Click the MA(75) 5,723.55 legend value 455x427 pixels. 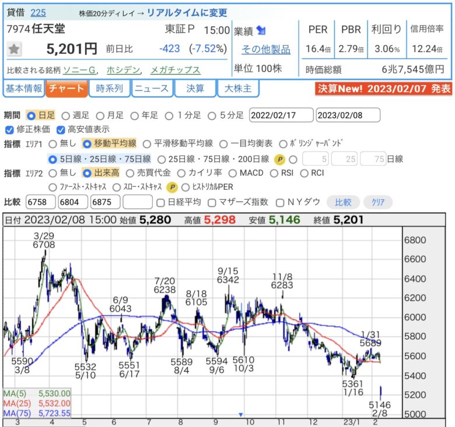click(54, 414)
